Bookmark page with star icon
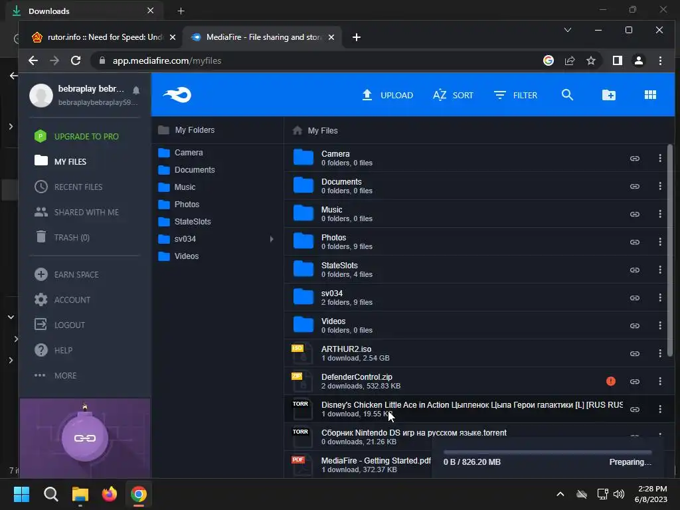680x510 pixels. [590, 60]
